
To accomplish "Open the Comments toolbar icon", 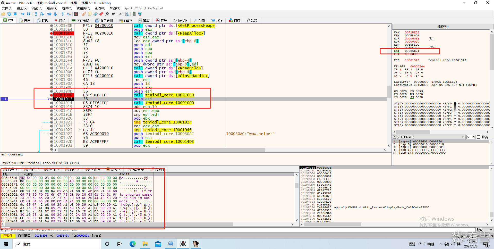I will pyautogui.click(x=90, y=14).
